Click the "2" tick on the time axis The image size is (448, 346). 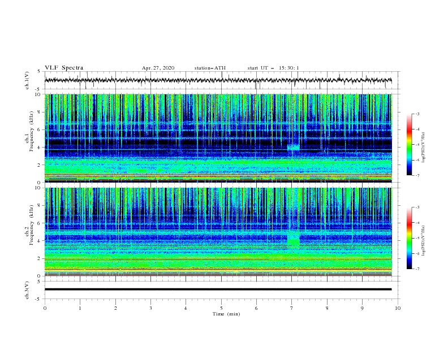115,308
